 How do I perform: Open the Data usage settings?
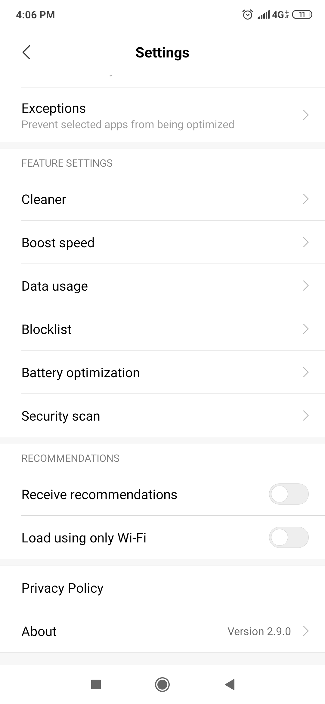coord(162,286)
